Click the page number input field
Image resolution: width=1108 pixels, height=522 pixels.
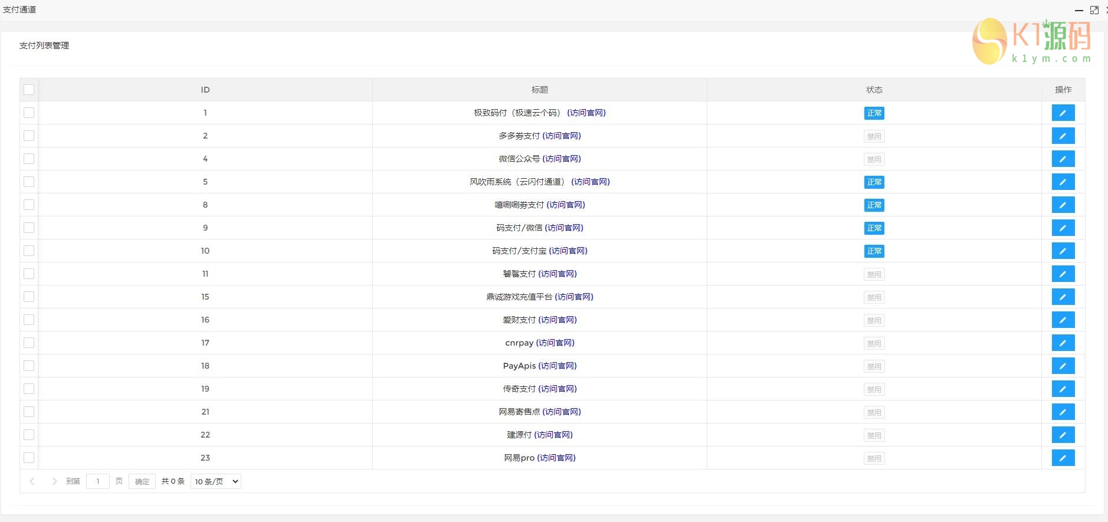click(98, 481)
